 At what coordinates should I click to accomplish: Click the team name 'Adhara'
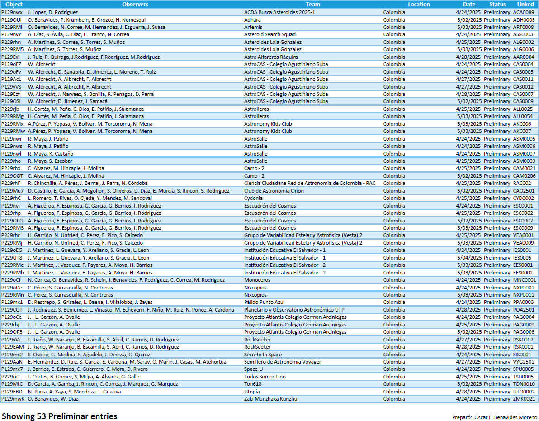click(x=252, y=20)
